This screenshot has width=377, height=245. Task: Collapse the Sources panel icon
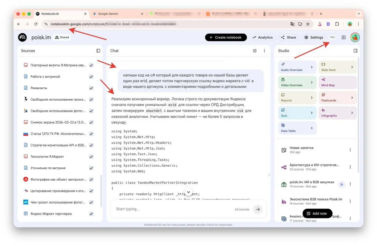98,51
